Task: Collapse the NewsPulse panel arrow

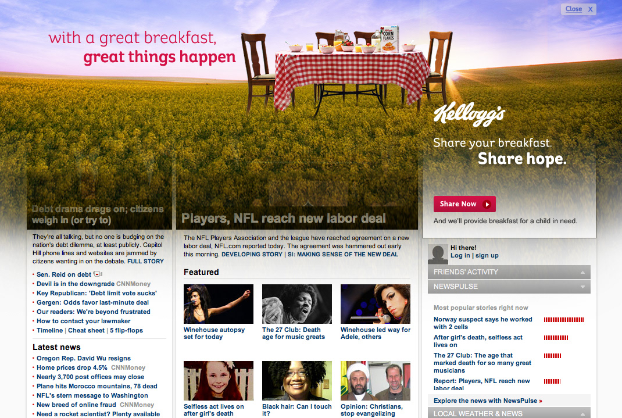Action: tap(582, 287)
